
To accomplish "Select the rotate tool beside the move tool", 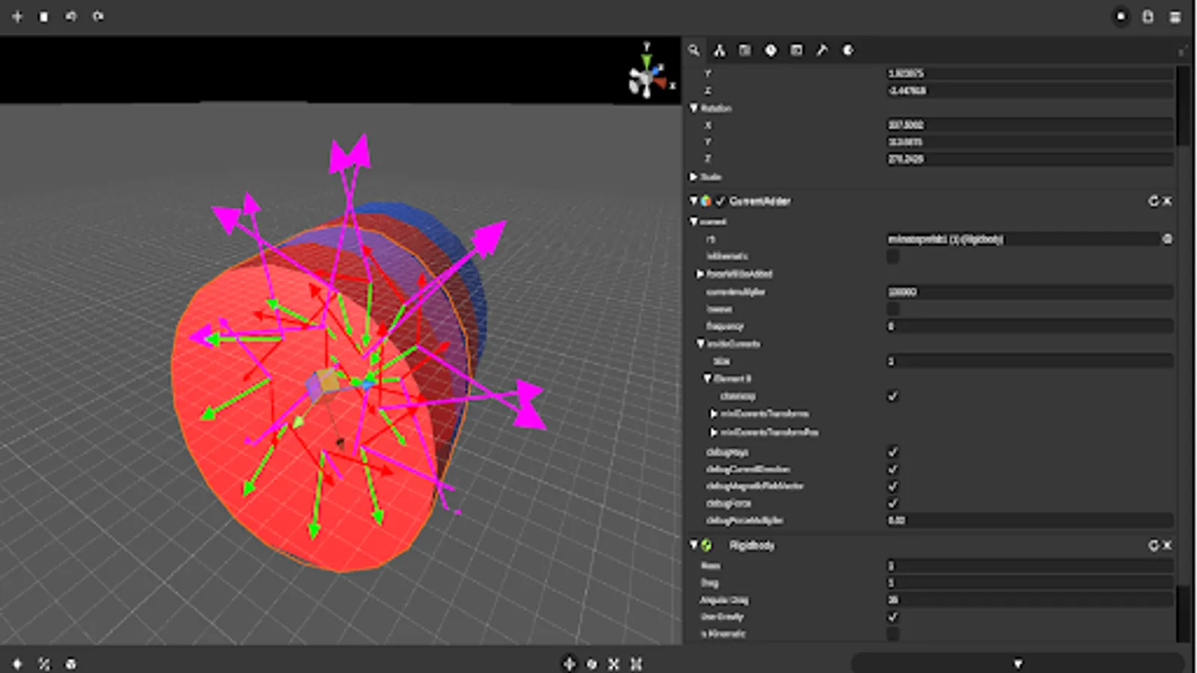I will pyautogui.click(x=592, y=663).
